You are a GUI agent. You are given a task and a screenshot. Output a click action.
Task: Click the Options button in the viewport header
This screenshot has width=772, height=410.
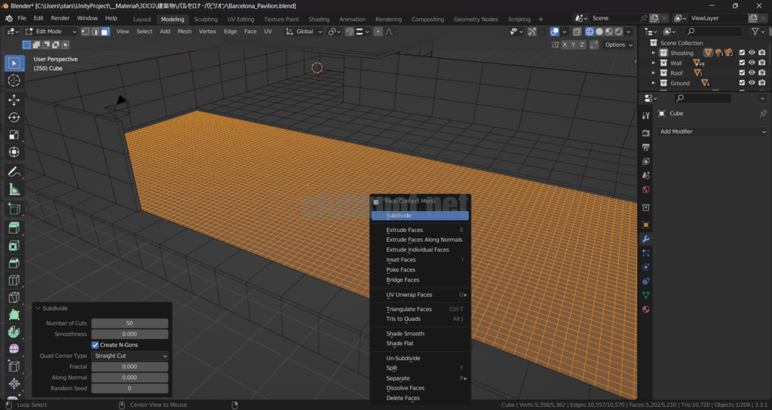click(x=617, y=44)
